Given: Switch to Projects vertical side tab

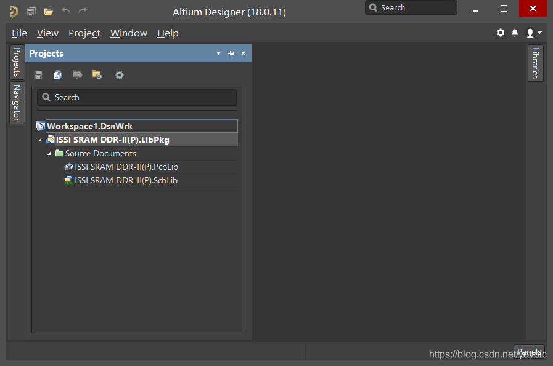Looking at the screenshot, I should coord(17,62).
